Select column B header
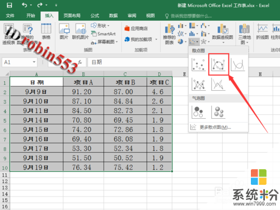 [83, 74]
